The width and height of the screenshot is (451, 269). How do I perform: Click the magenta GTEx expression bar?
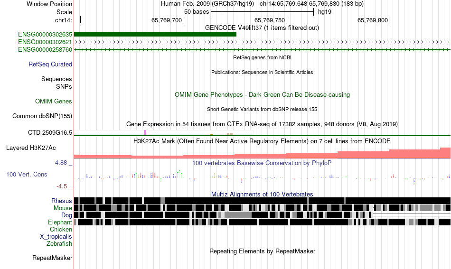(x=145, y=132)
